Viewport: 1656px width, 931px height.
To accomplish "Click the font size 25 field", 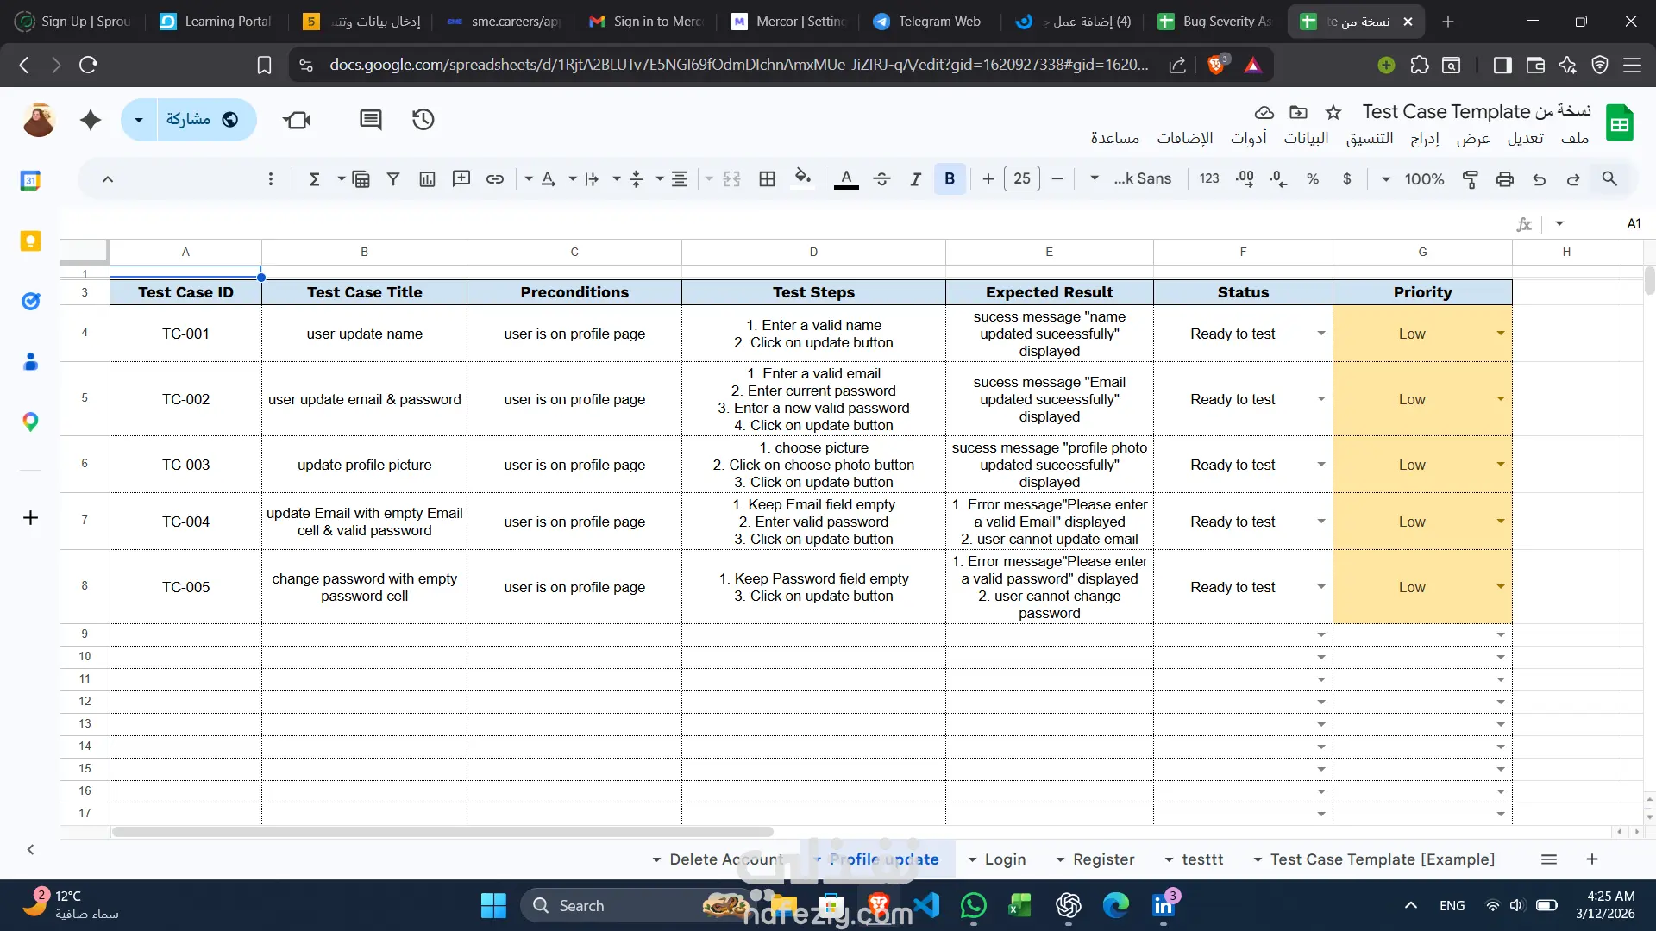I will (x=1022, y=178).
